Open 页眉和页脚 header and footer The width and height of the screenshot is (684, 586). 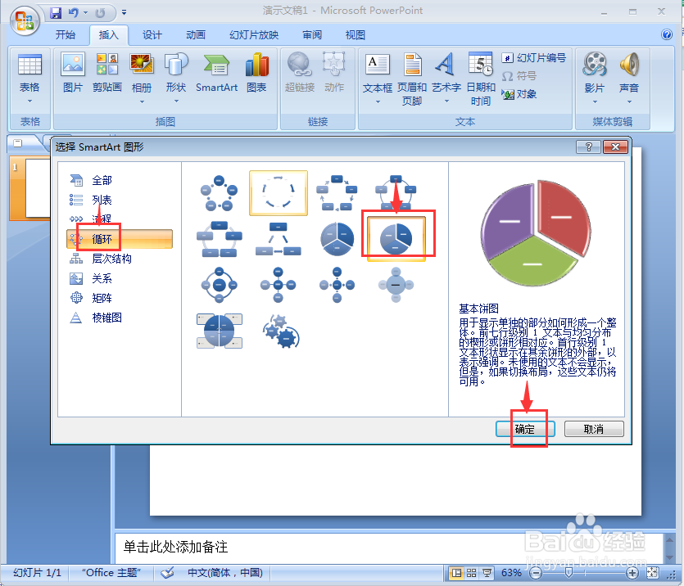[x=412, y=79]
